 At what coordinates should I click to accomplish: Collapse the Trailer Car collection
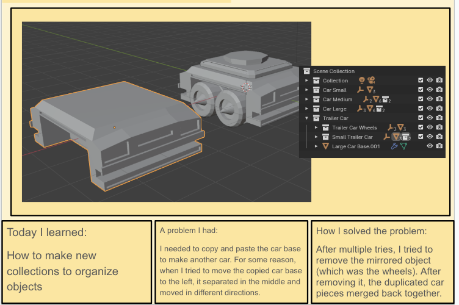[307, 118]
